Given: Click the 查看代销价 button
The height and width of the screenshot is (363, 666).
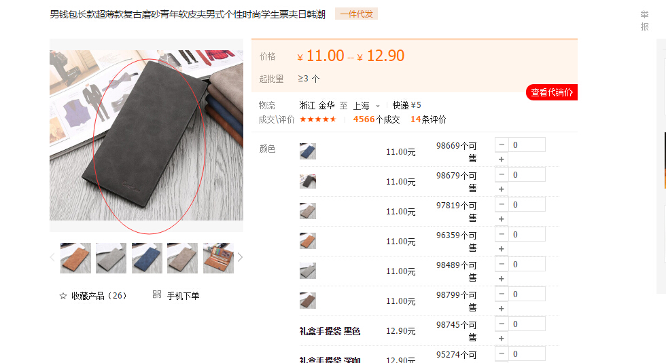Looking at the screenshot, I should click(x=552, y=92).
